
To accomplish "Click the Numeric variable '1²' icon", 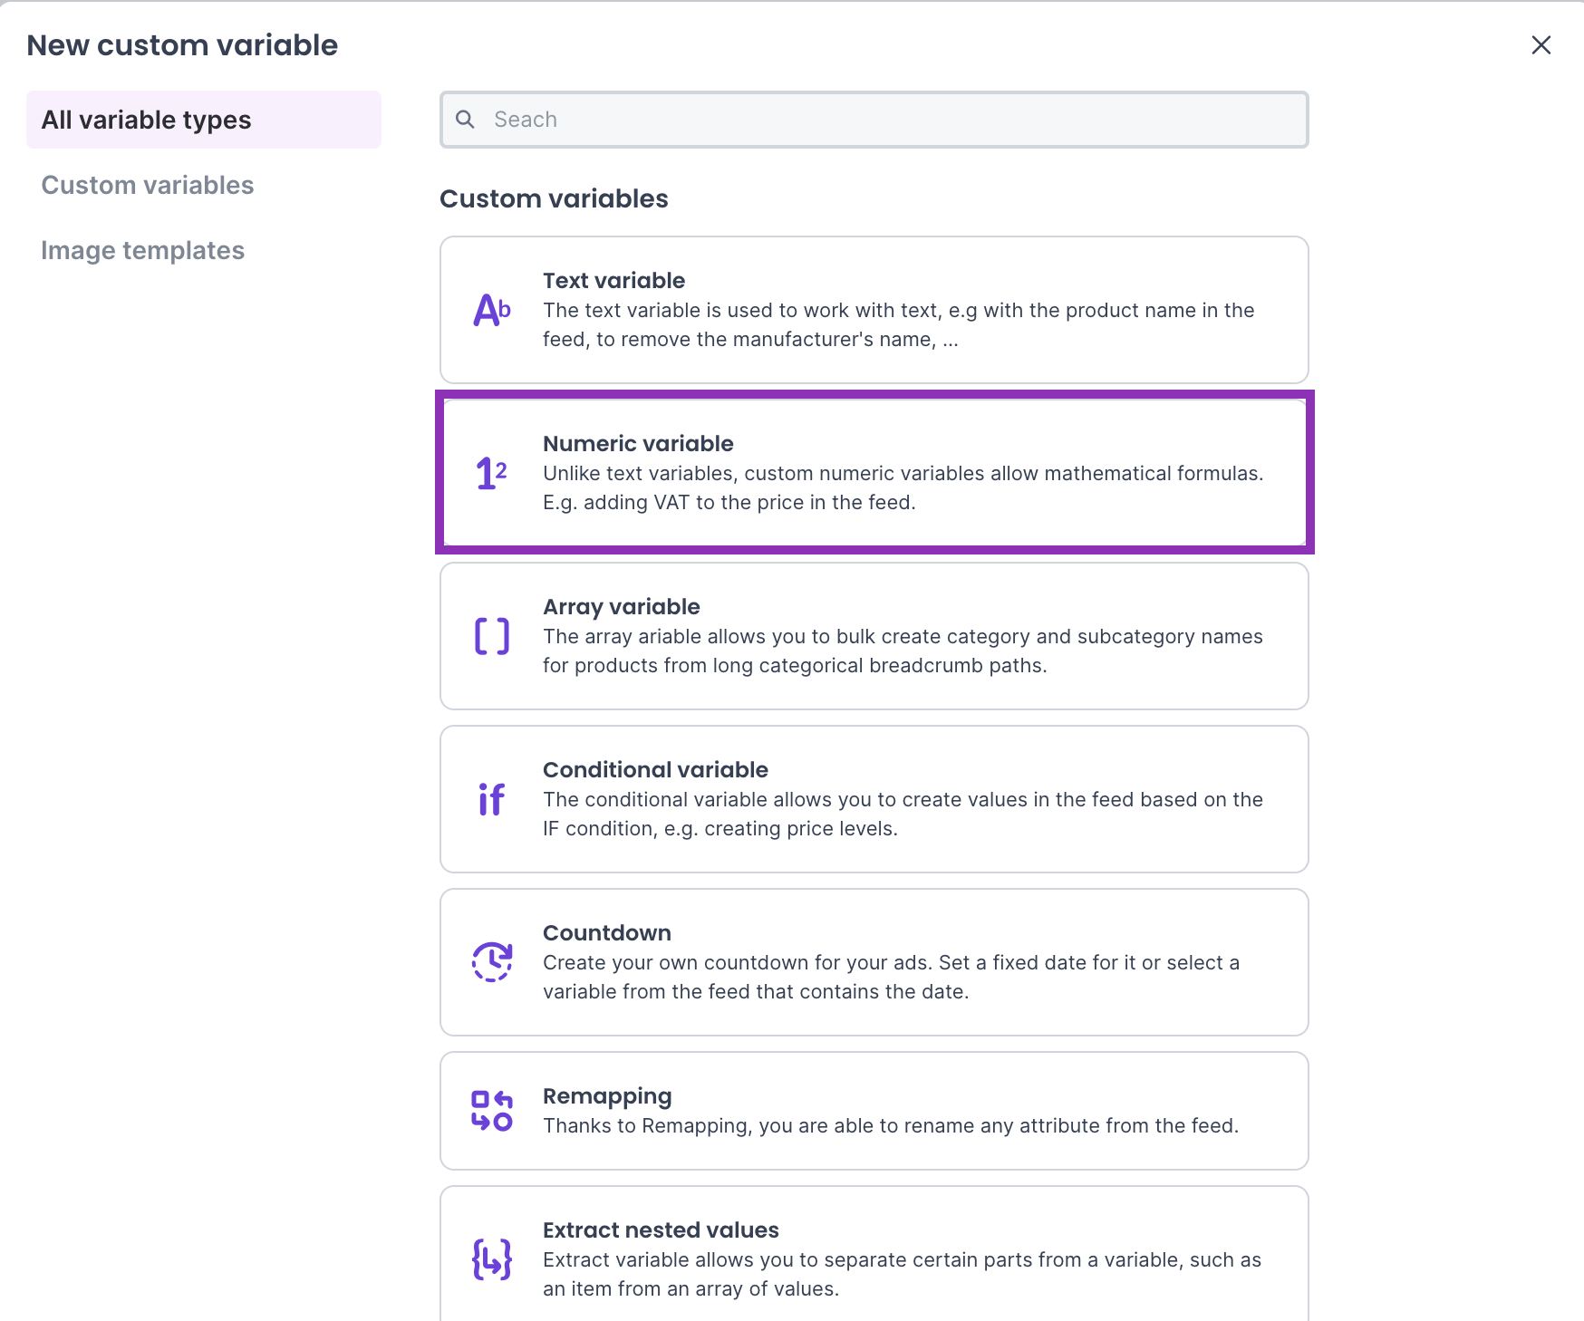I will coord(491,473).
